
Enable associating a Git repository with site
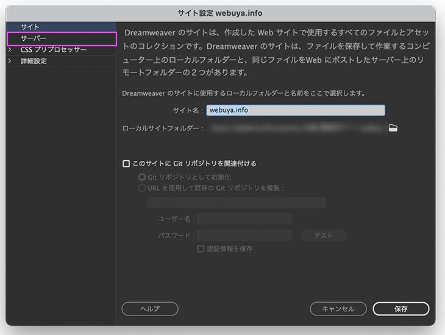pyautogui.click(x=126, y=164)
